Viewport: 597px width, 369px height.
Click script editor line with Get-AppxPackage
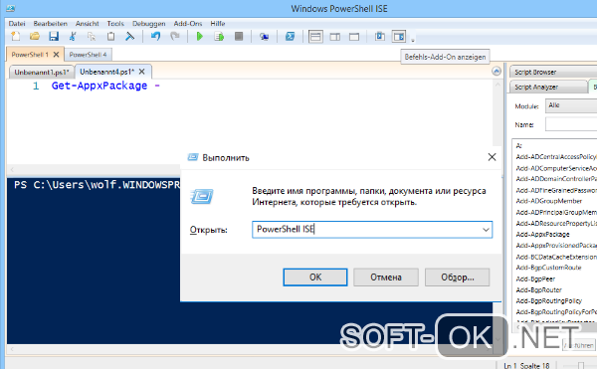pyautogui.click(x=105, y=86)
